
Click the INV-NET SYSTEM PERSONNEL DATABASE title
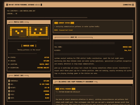(x=24, y=5)
